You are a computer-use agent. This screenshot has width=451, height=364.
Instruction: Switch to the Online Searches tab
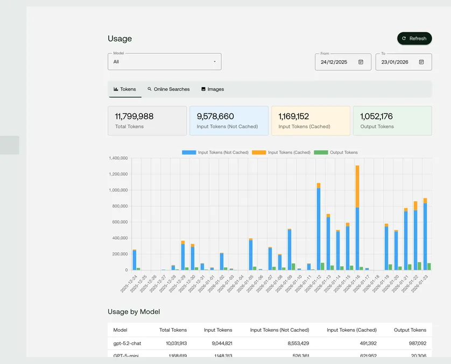171,89
